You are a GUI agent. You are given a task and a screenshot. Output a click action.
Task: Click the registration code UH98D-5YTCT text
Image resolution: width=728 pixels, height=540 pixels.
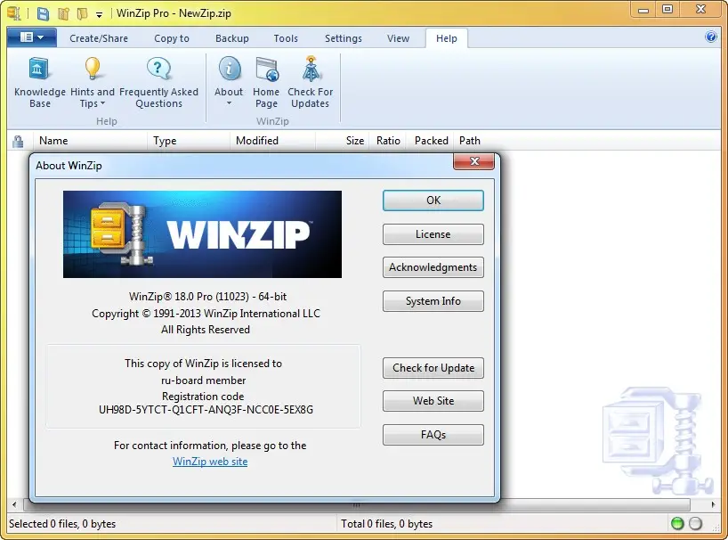pyautogui.click(x=206, y=410)
